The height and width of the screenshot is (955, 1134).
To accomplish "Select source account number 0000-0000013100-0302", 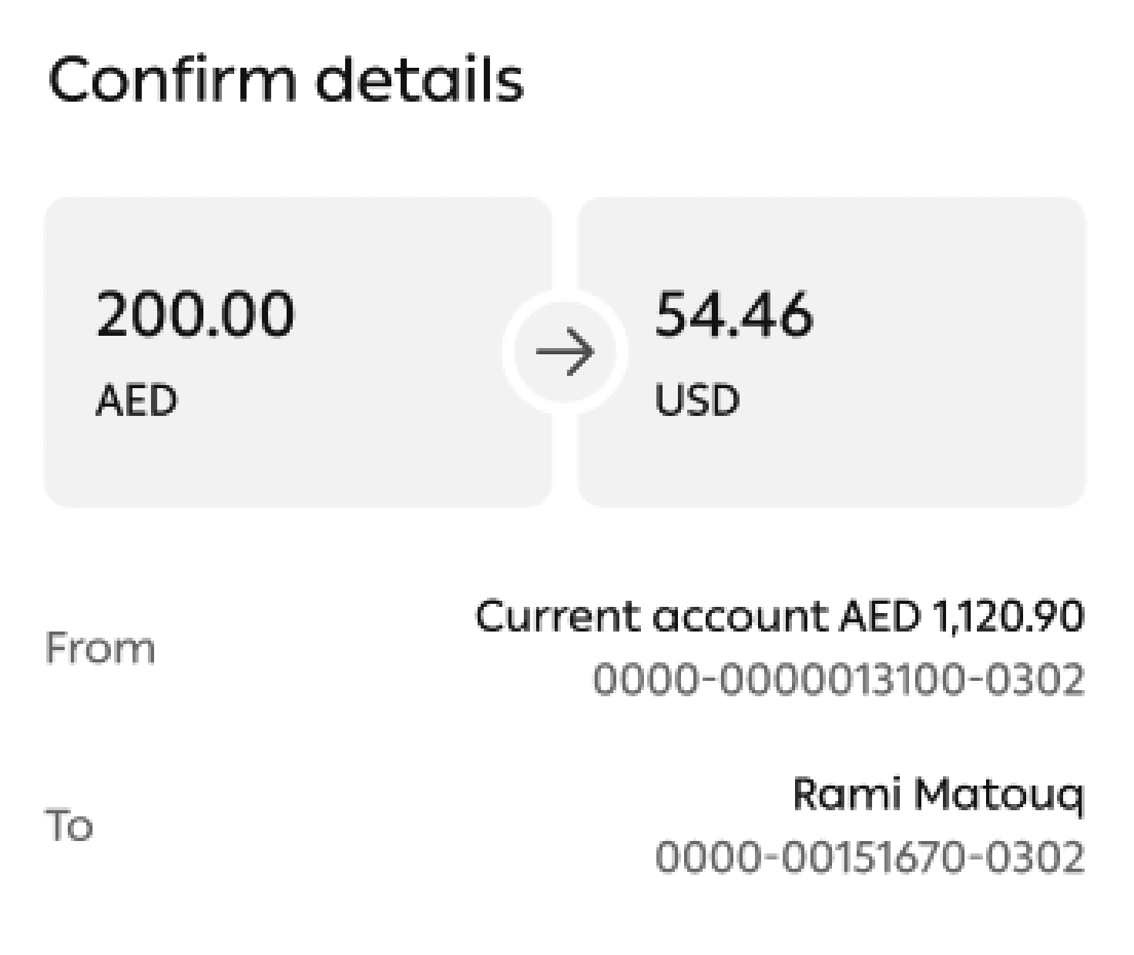I will click(x=839, y=679).
